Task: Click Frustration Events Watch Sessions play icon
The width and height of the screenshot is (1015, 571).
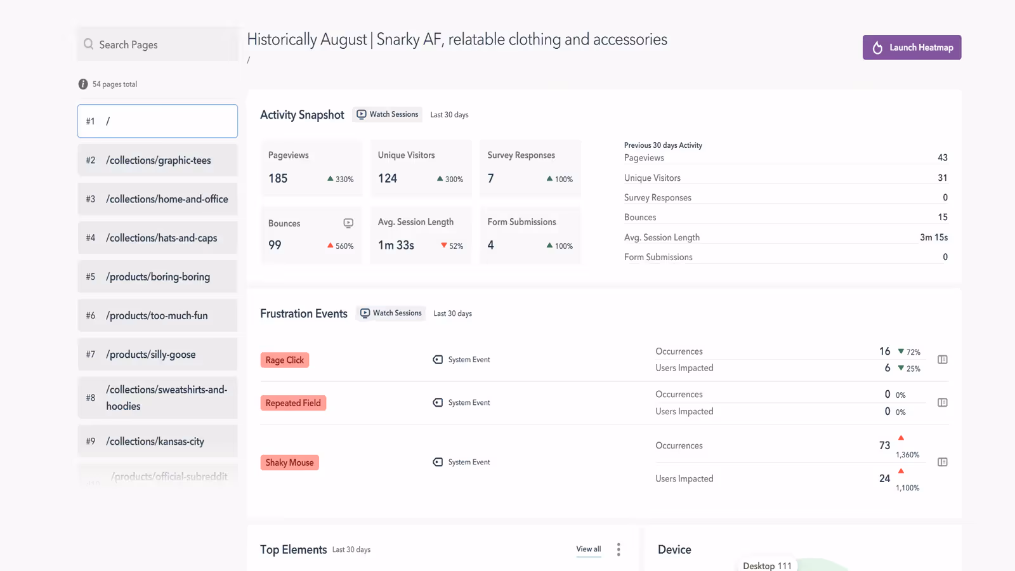Action: (x=365, y=313)
